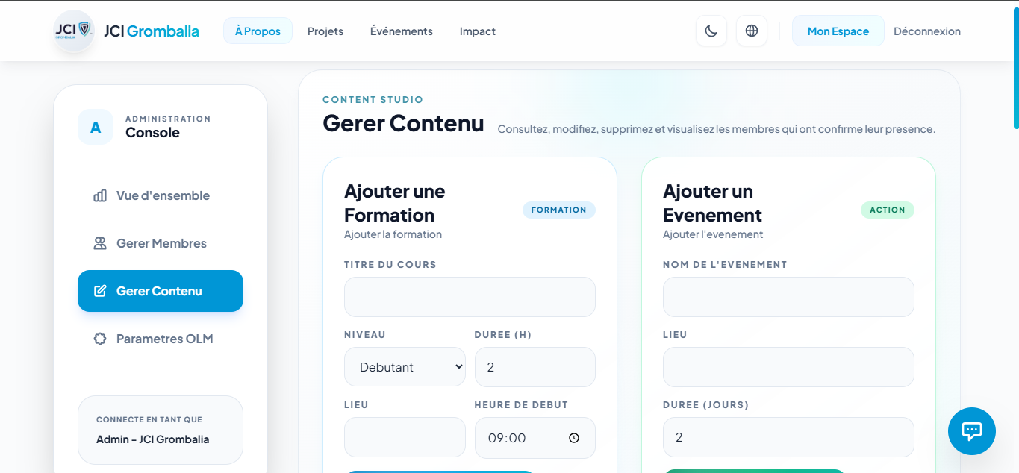Click the Heure de debut time field
Image resolution: width=1019 pixels, height=473 pixels.
[535, 437]
